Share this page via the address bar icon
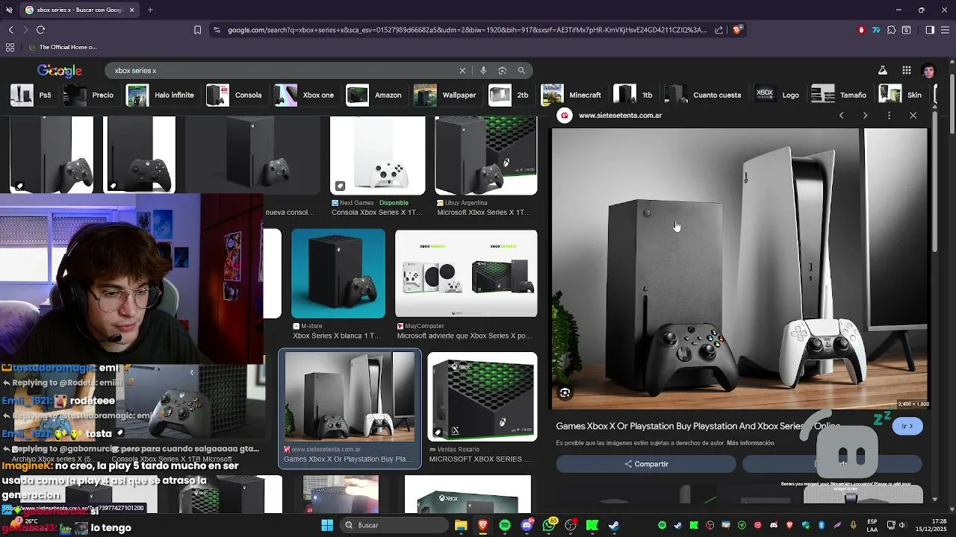 click(x=718, y=30)
